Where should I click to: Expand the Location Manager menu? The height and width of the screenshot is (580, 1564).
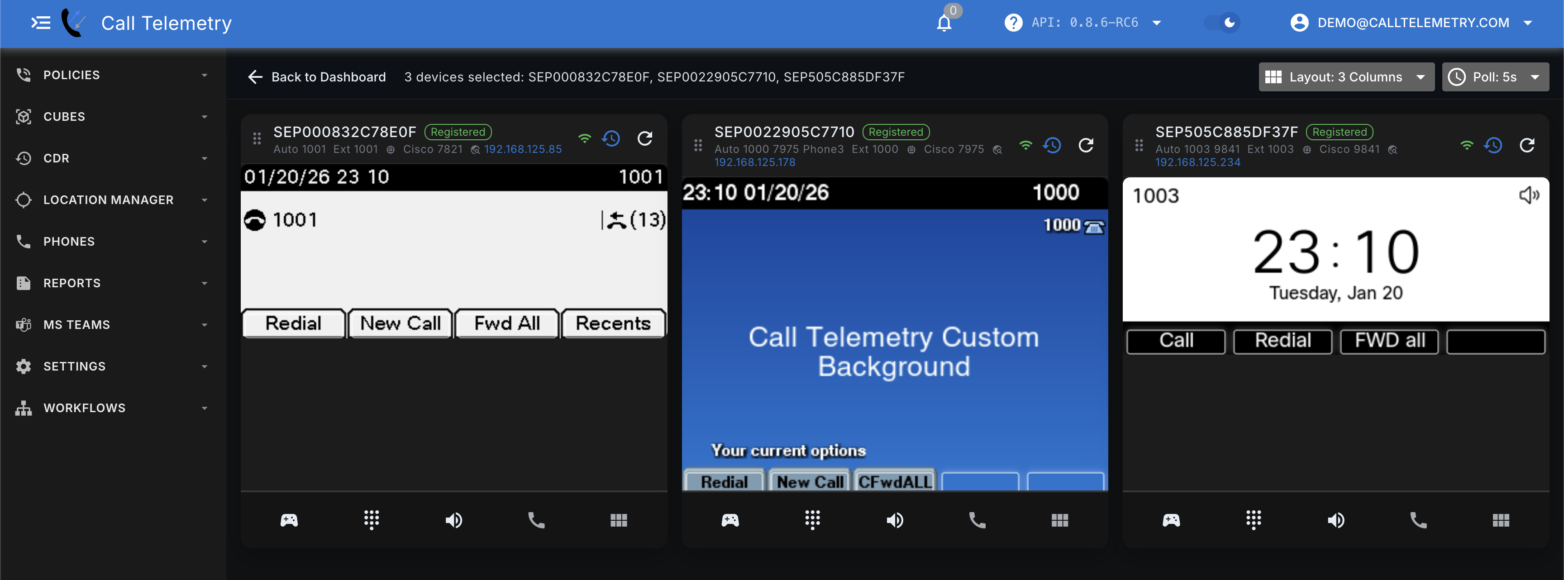(x=113, y=200)
